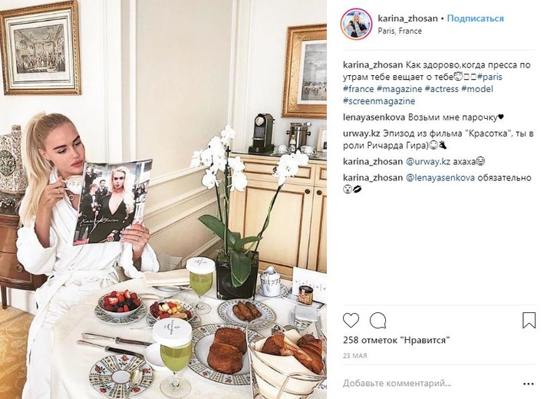Open the Paris, France location link
The width and height of the screenshot is (547, 399).
click(x=400, y=31)
